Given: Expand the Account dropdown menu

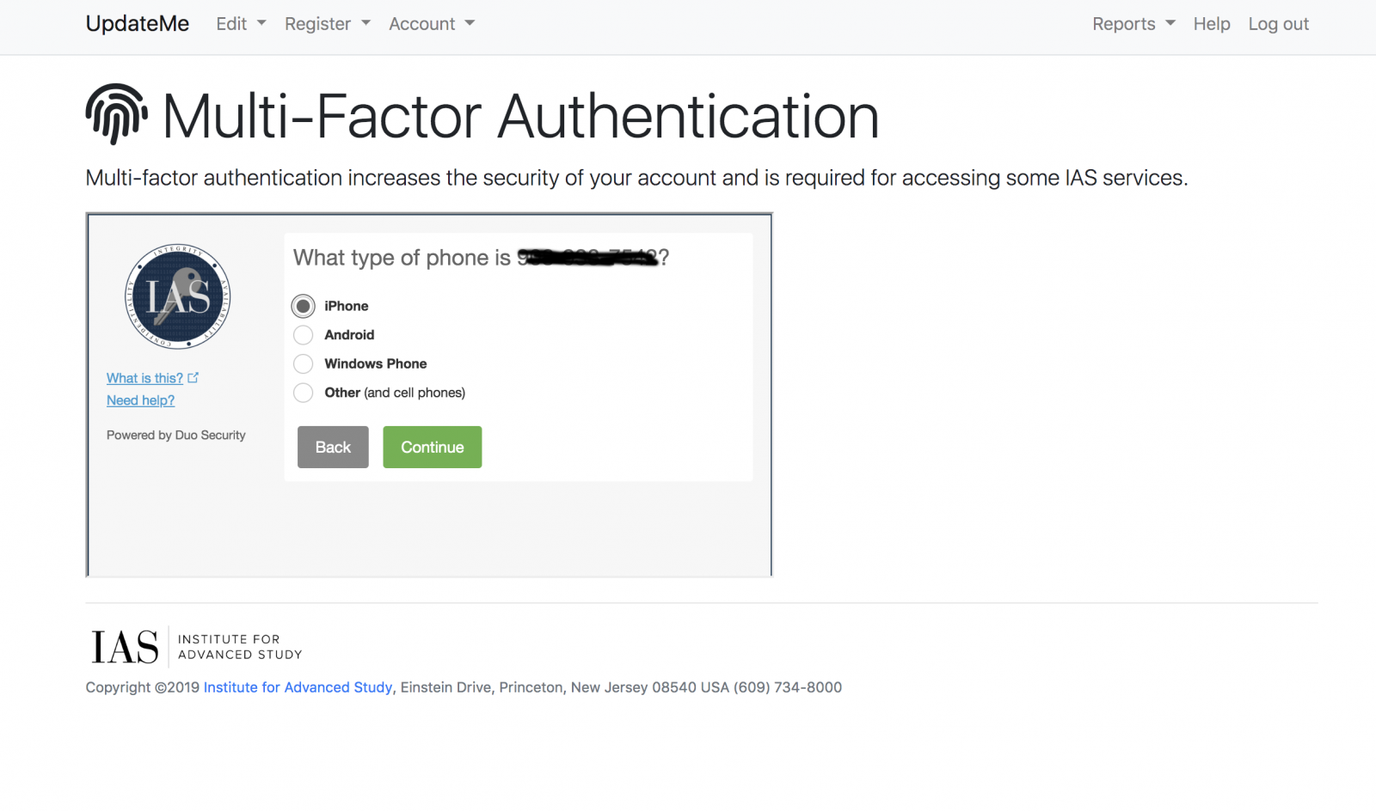Looking at the screenshot, I should tap(431, 24).
